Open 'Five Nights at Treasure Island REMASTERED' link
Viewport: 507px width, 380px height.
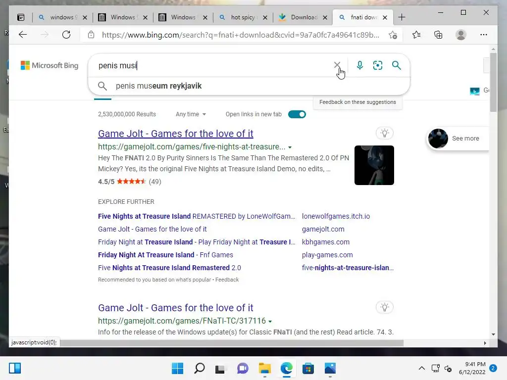point(197,216)
